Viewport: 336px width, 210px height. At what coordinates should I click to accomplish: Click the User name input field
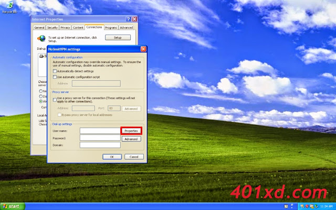click(x=100, y=131)
